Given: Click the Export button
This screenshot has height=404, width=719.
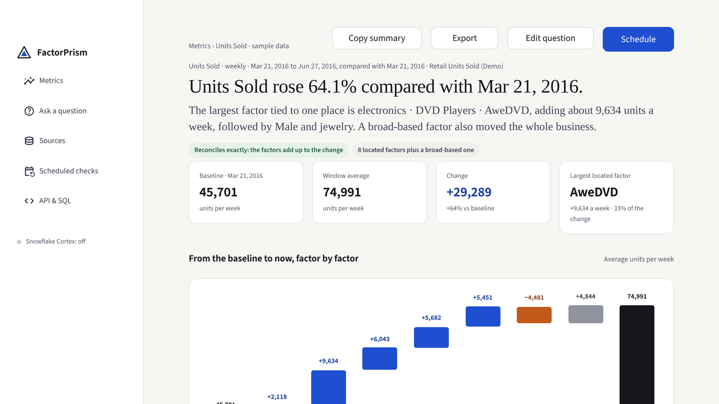Looking at the screenshot, I should pos(465,38).
